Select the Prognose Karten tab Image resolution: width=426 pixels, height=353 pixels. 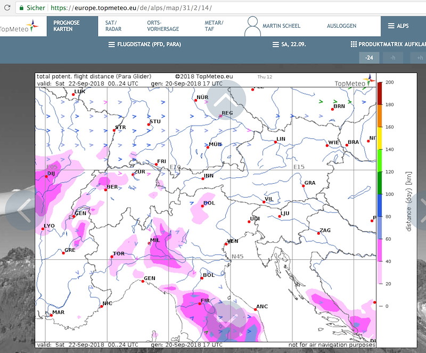72,26
